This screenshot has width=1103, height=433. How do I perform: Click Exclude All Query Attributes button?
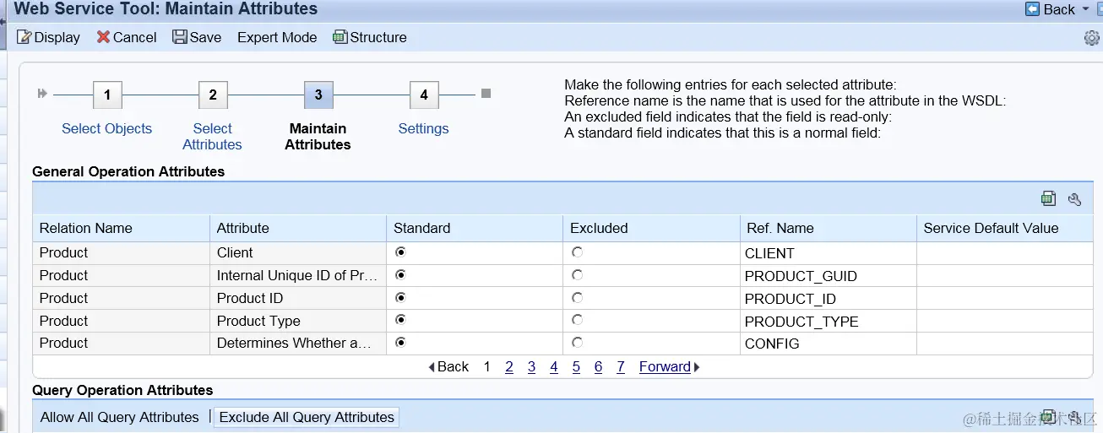[307, 417]
